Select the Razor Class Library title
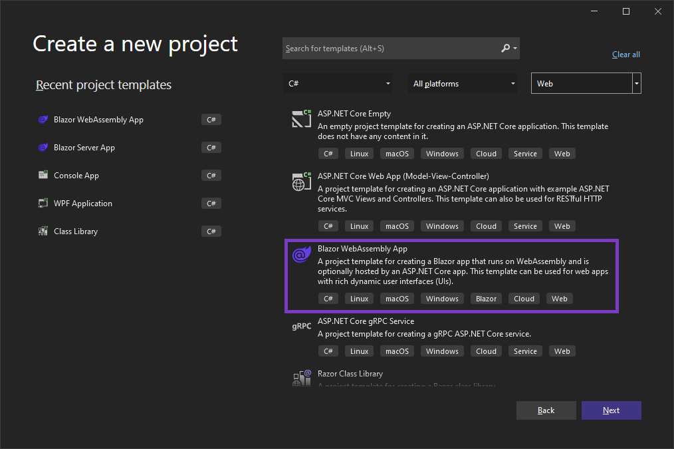The image size is (674, 449). [x=350, y=374]
